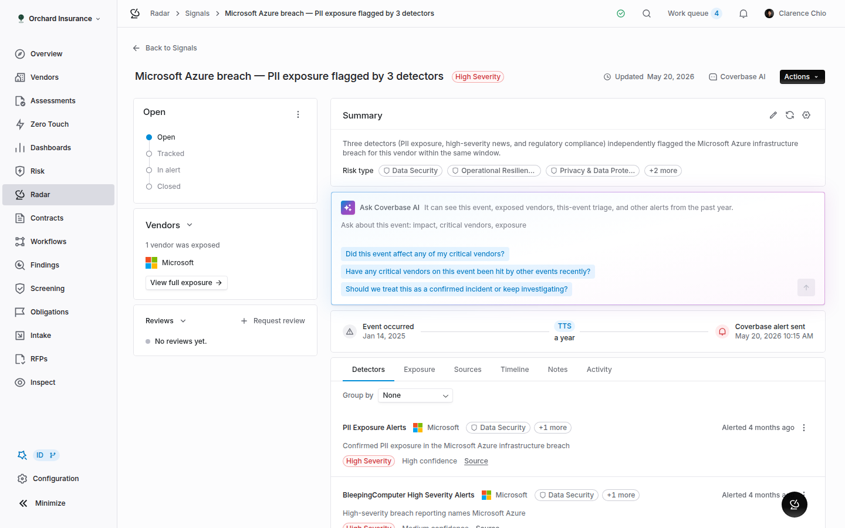The width and height of the screenshot is (845, 528).
Task: Click the search magnifier icon
Action: [647, 13]
